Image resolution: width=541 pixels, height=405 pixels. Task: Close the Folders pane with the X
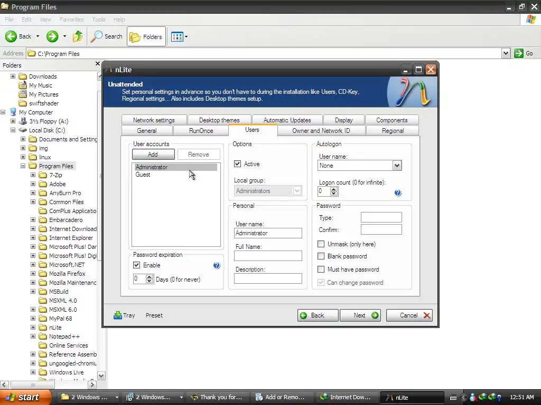point(97,64)
